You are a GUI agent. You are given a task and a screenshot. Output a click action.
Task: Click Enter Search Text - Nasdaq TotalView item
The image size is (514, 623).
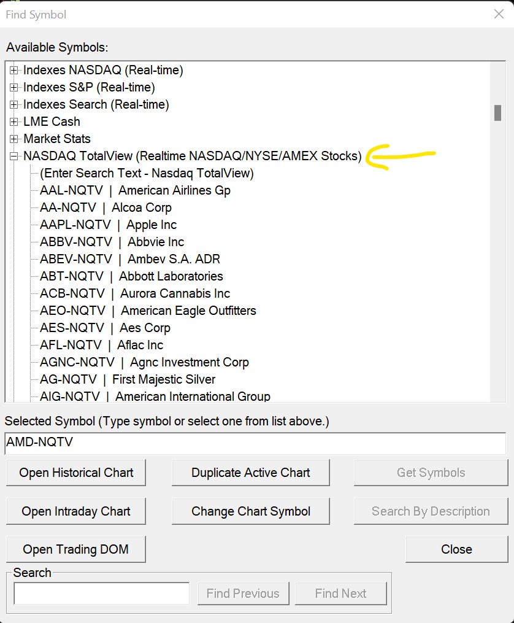147,173
